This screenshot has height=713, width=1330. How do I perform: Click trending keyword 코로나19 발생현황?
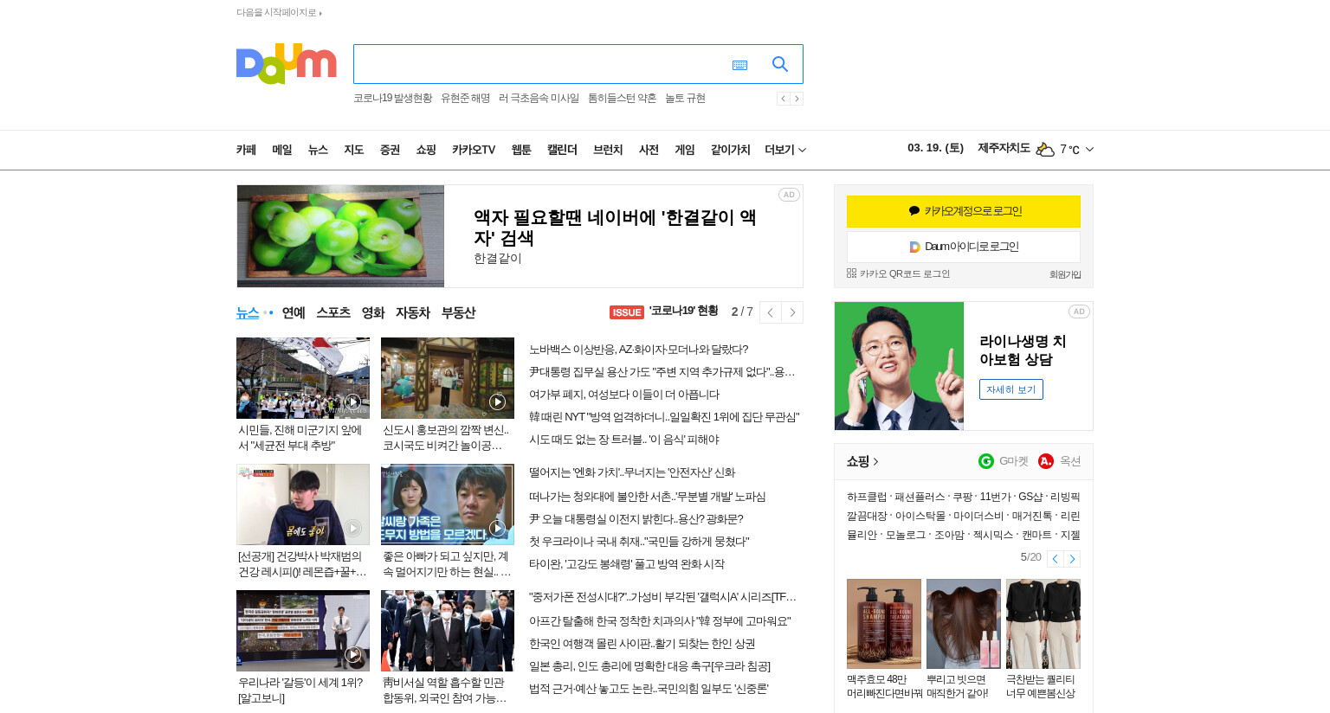392,99
